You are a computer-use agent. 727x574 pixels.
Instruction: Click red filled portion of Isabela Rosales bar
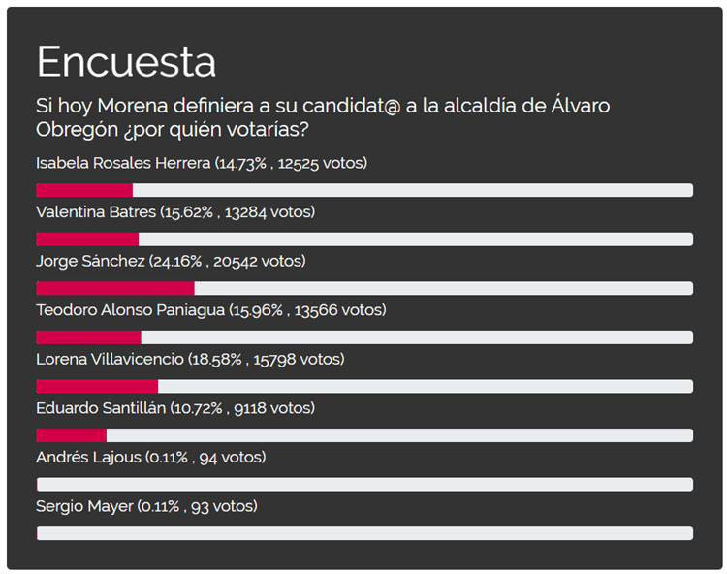click(84, 190)
